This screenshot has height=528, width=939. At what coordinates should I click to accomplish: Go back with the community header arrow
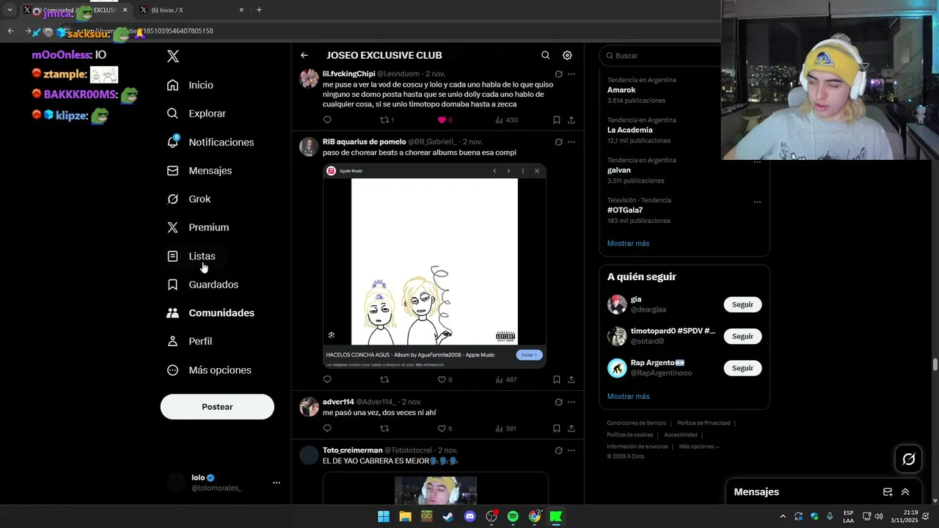tap(304, 55)
